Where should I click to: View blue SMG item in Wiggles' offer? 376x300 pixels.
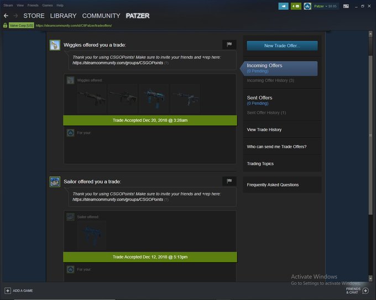point(154,98)
